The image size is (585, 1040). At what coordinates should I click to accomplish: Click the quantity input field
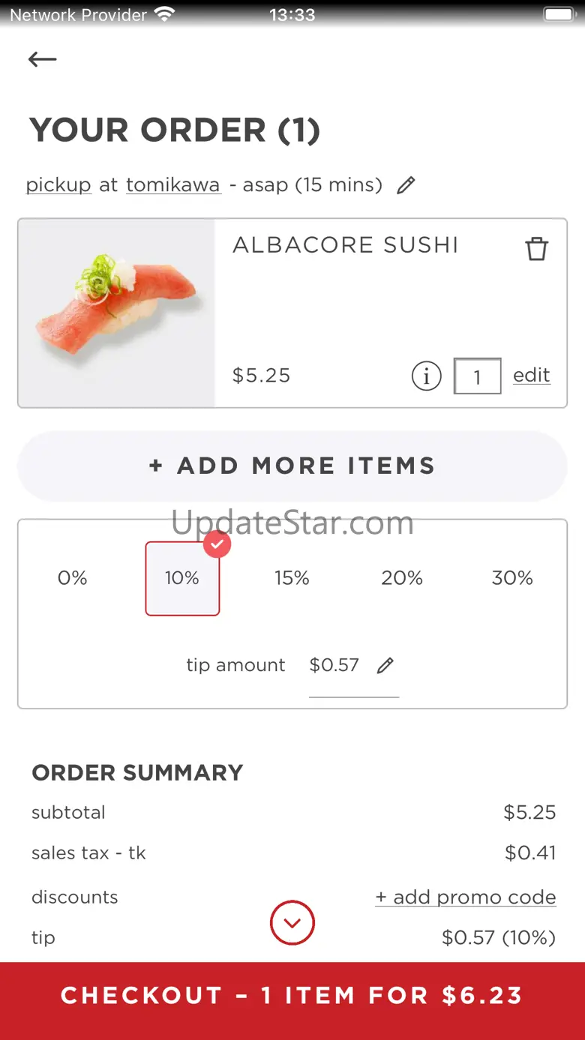(x=477, y=376)
